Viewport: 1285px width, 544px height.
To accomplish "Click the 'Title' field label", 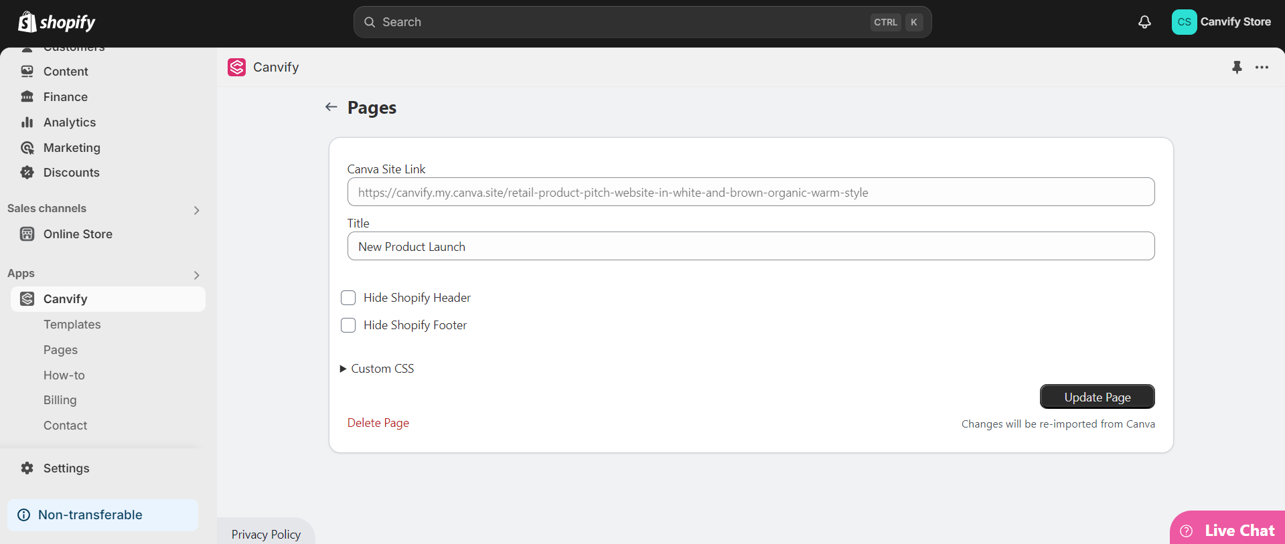I will [x=358, y=223].
